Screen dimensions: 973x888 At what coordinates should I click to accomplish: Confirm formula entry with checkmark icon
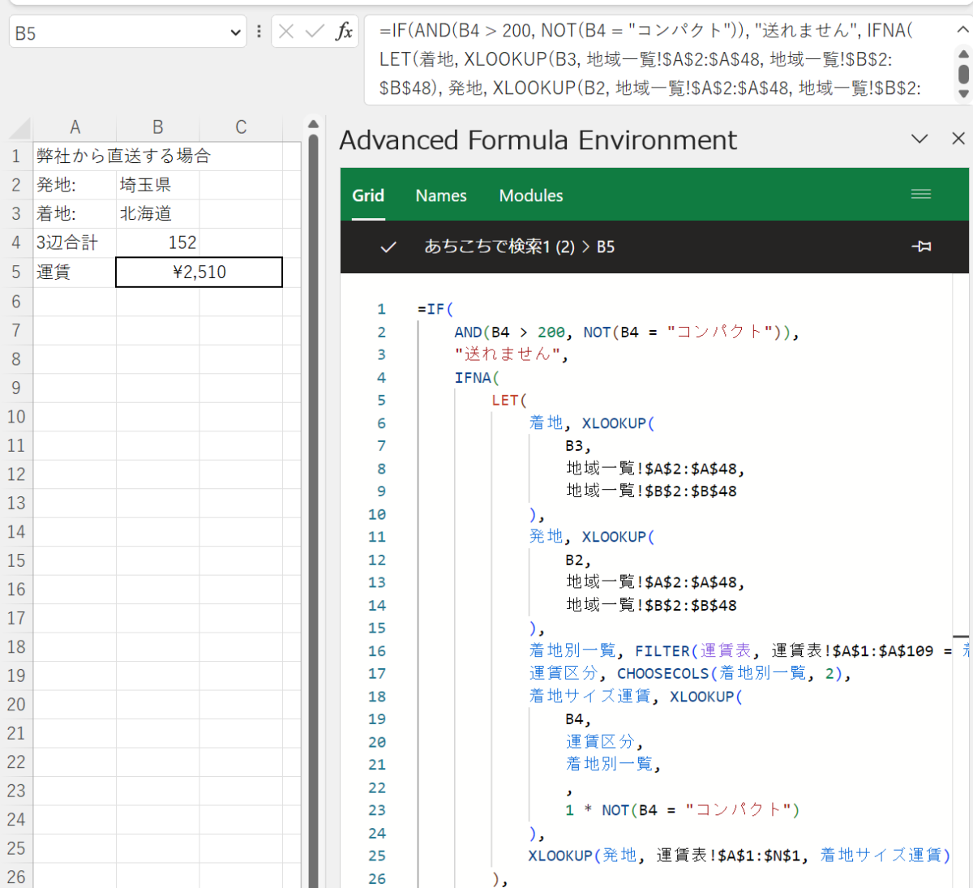[x=315, y=32]
